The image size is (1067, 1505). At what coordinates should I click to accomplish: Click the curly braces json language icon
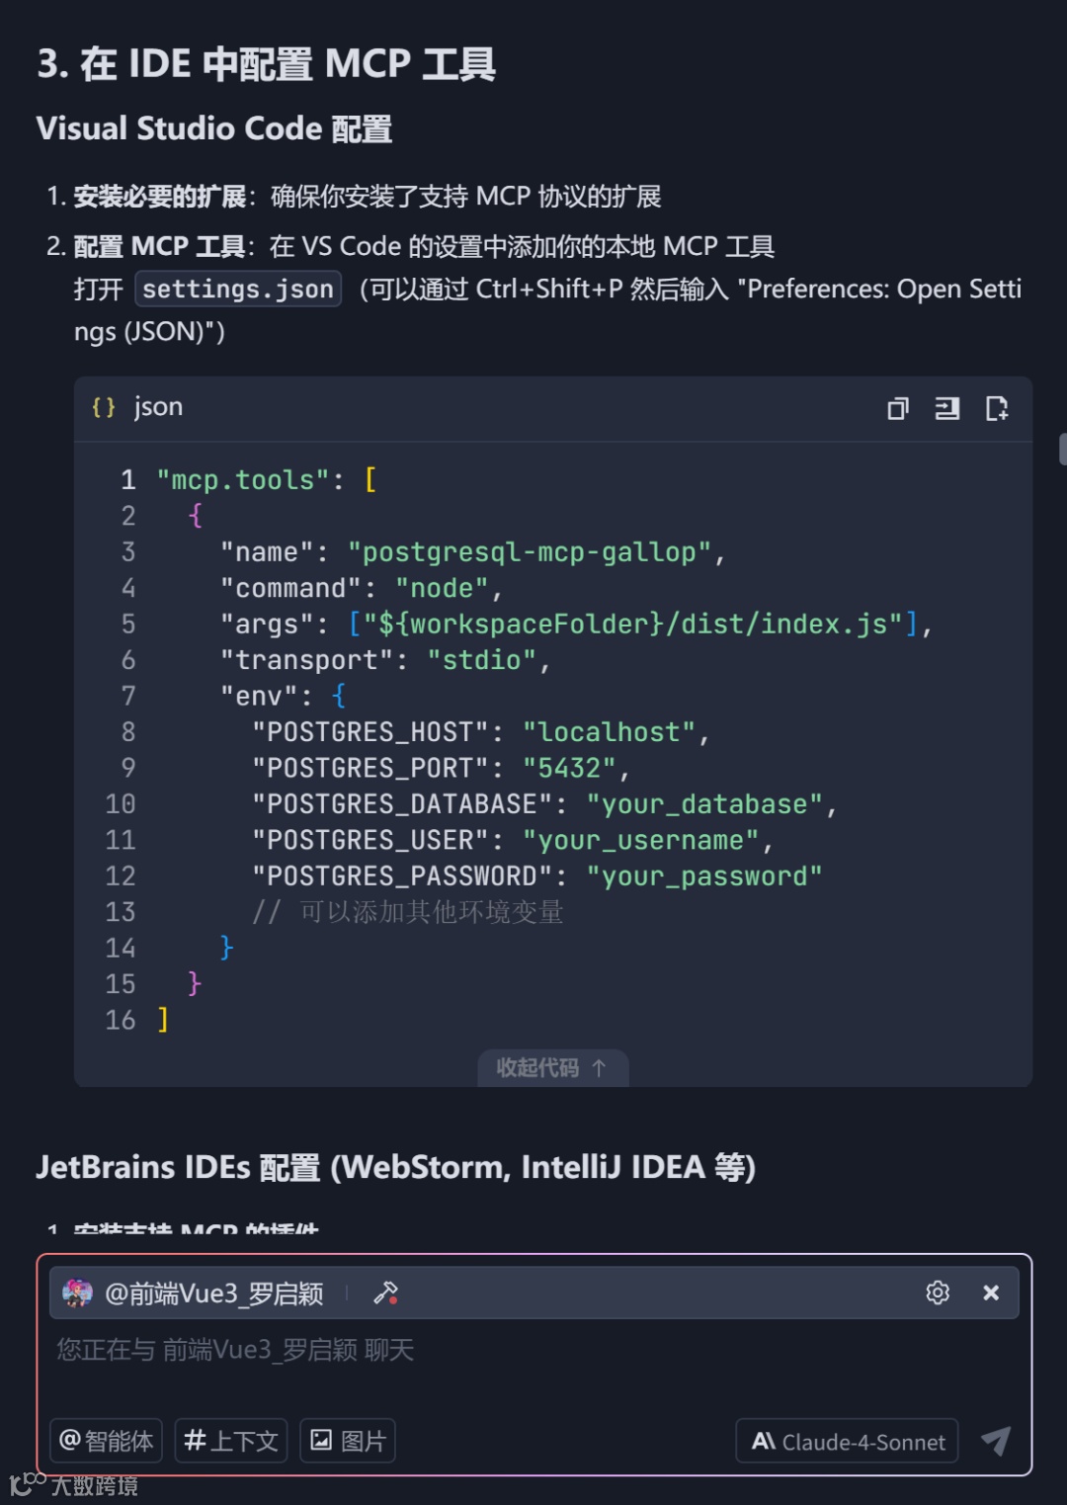(x=104, y=407)
